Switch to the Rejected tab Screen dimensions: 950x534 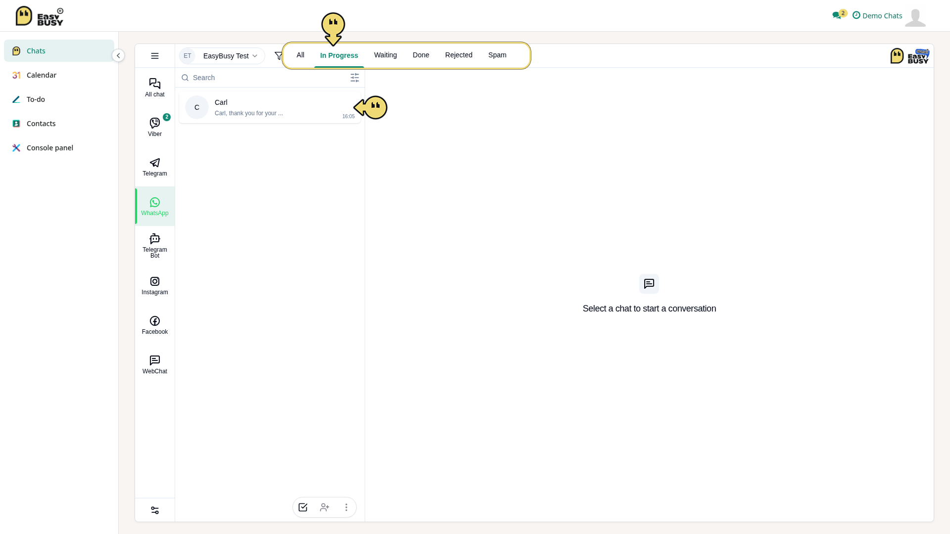(459, 55)
